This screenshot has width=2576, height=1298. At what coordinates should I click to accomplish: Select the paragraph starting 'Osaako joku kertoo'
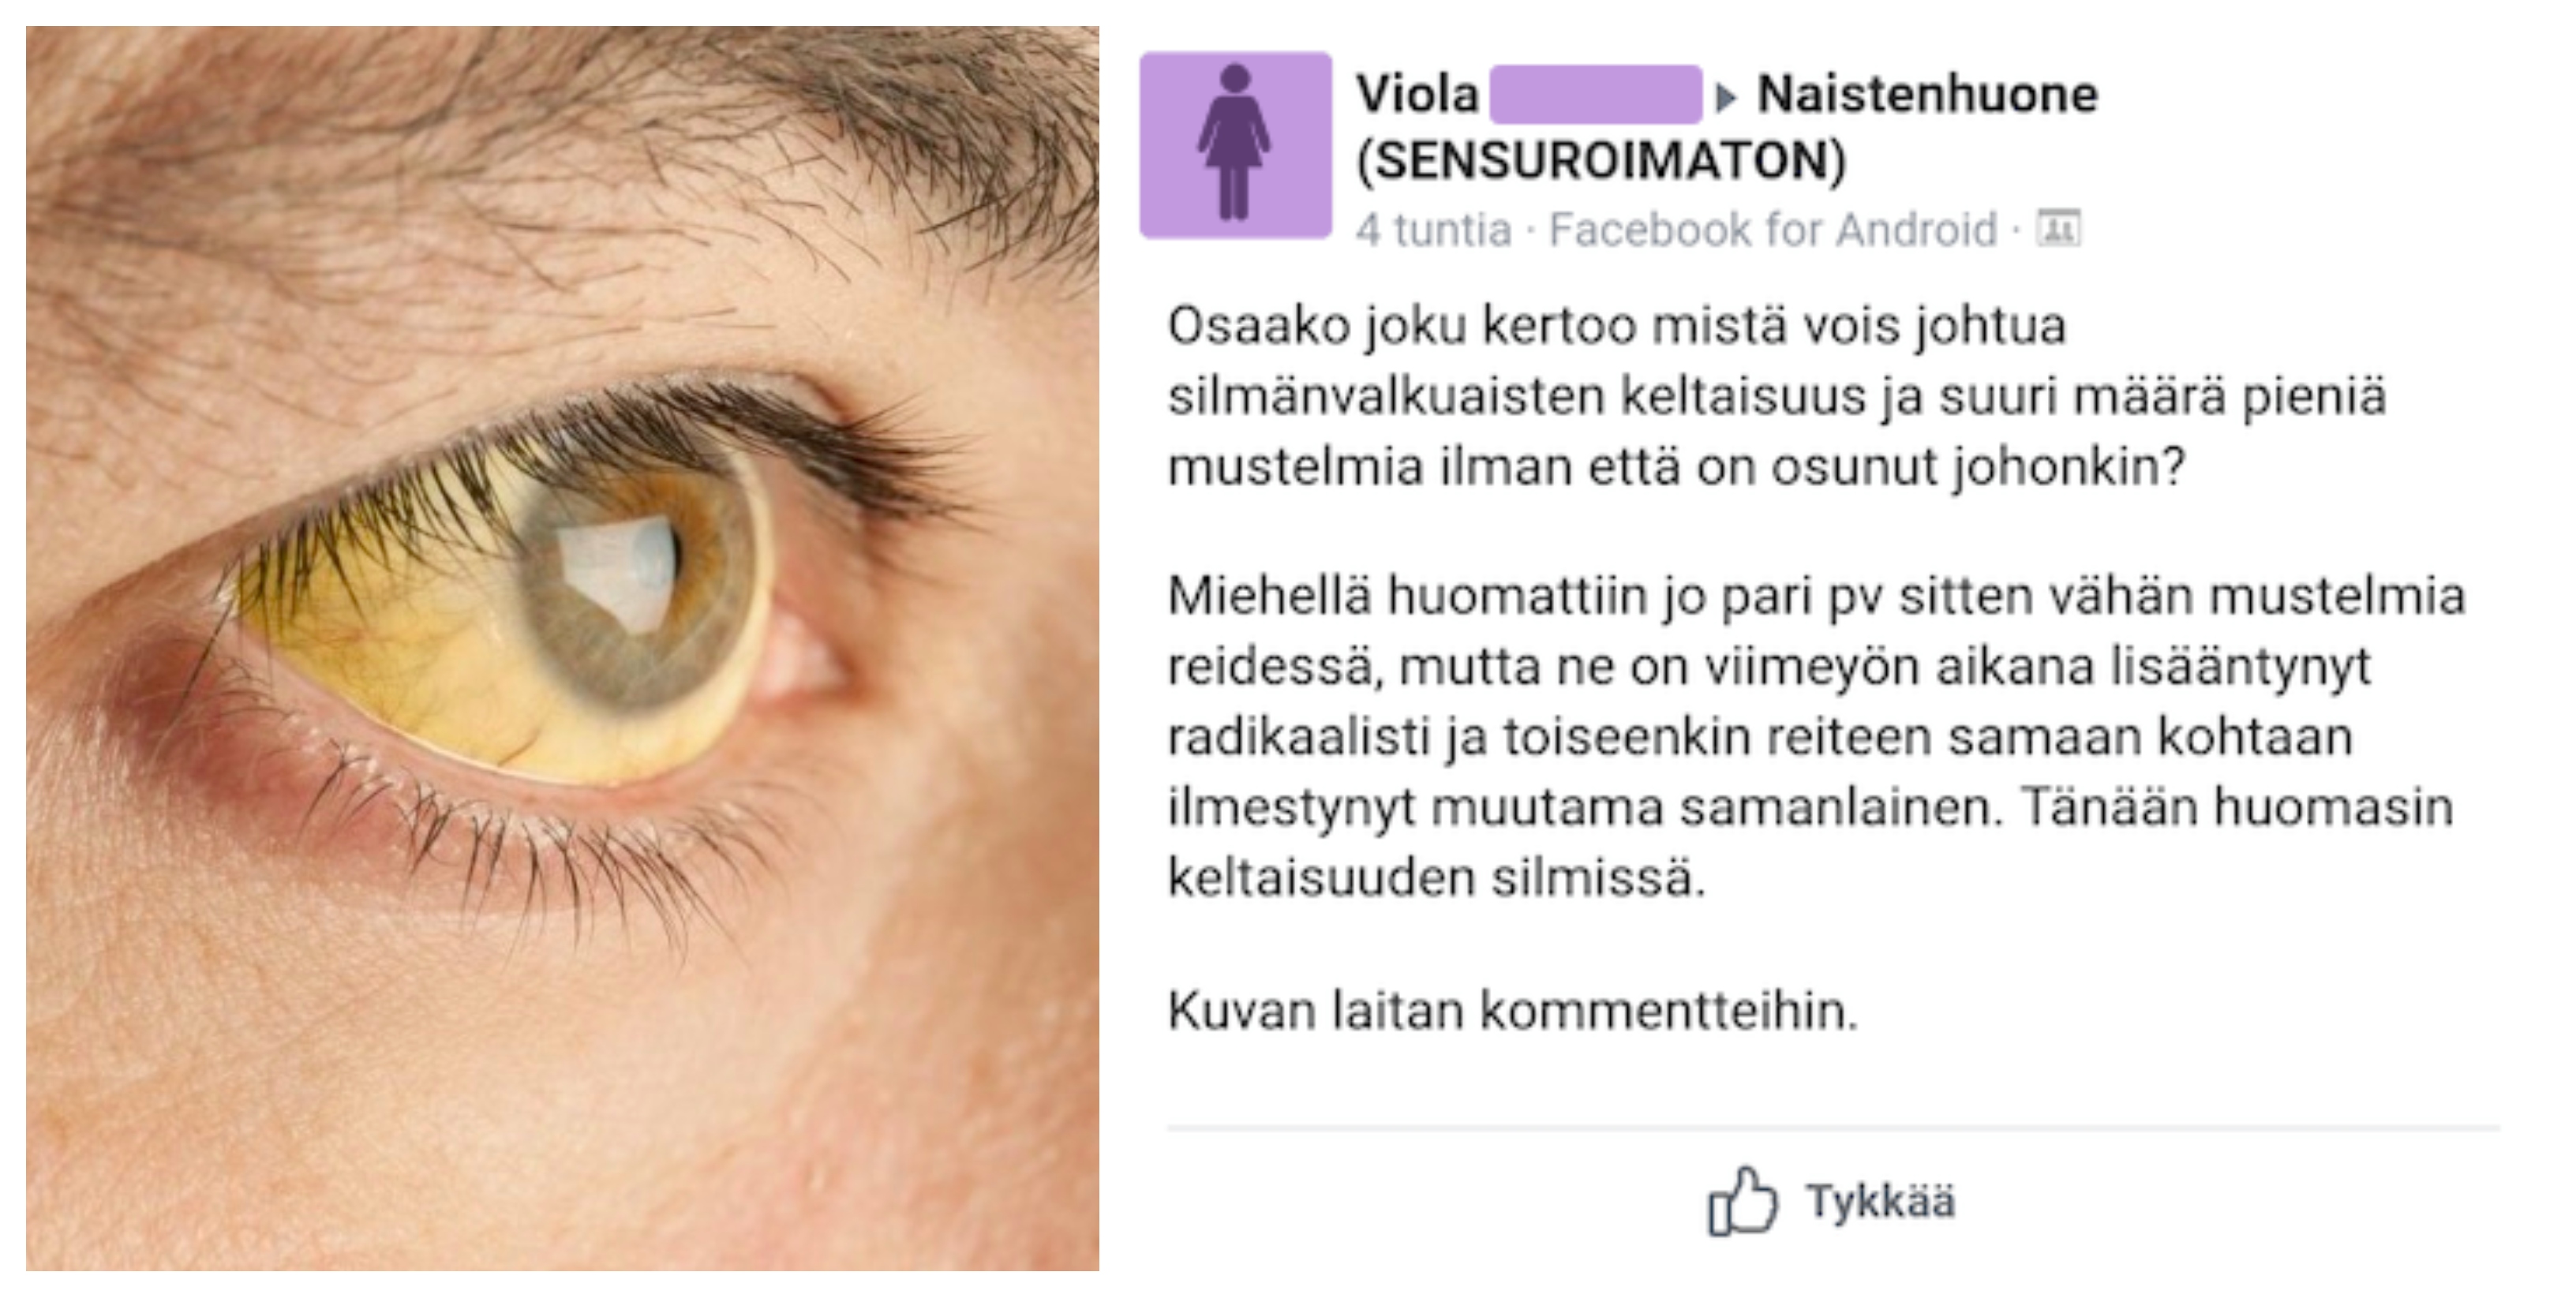pyautogui.click(x=1777, y=396)
